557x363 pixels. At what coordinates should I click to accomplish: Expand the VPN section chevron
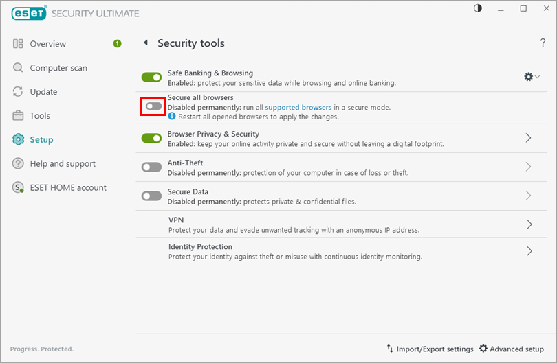pyautogui.click(x=529, y=224)
